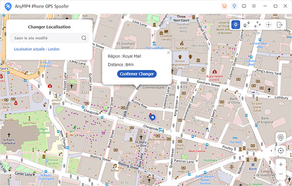
Task: Select the Modify Location mode icon
Action: (236, 24)
